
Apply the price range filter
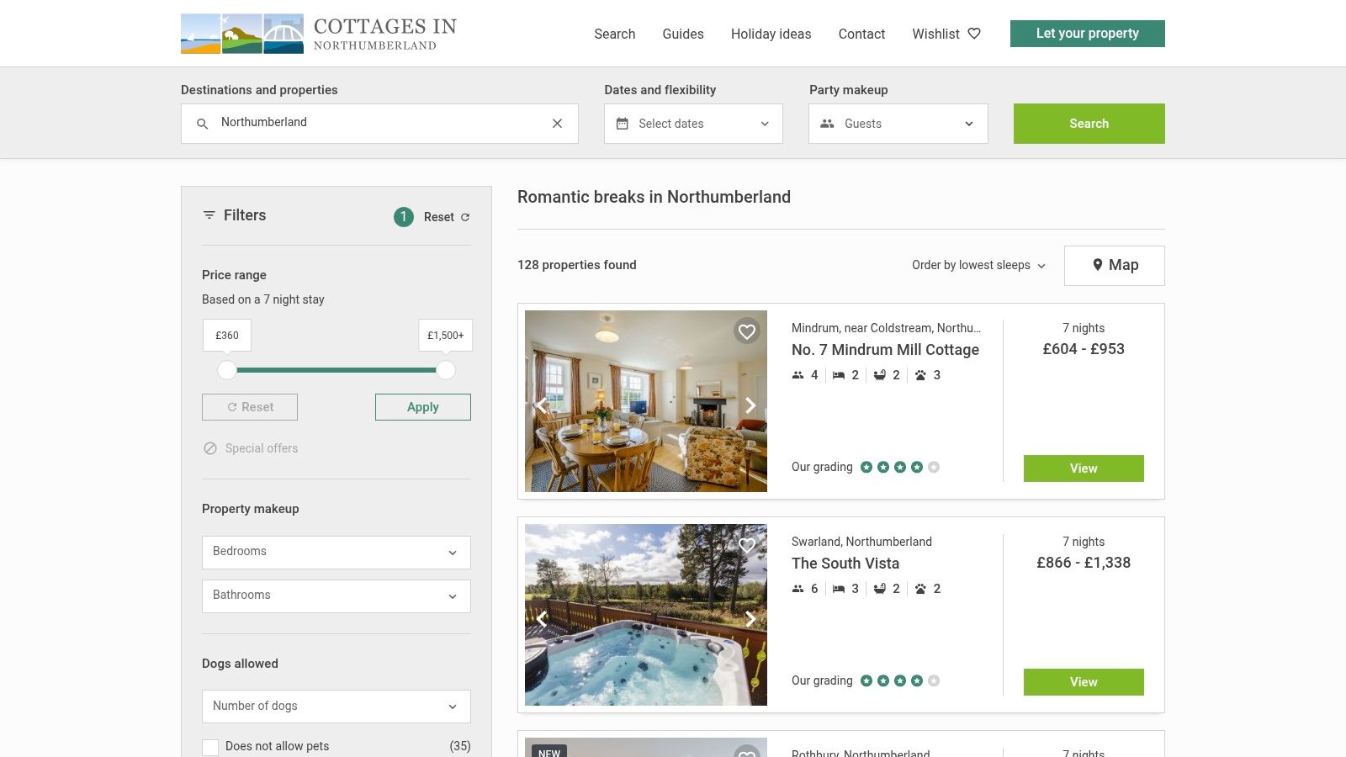coord(423,407)
